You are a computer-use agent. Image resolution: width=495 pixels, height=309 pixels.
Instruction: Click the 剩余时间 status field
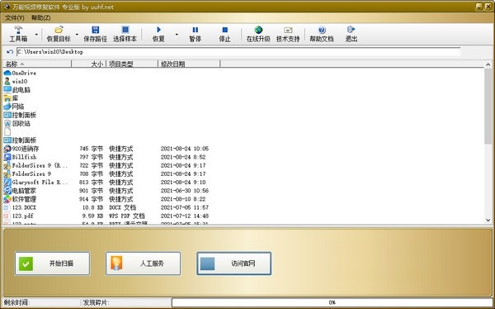coord(41,302)
